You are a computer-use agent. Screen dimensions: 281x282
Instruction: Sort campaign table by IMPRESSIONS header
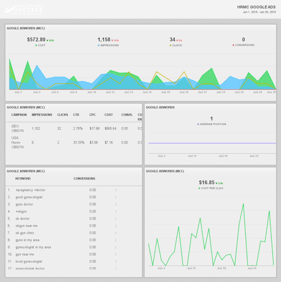[x=42, y=115]
